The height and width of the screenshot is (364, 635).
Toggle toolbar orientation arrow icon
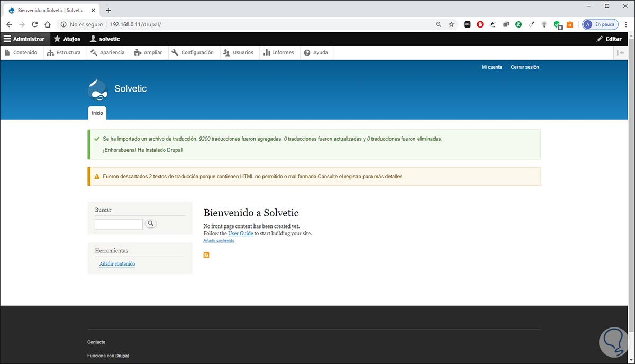point(622,52)
